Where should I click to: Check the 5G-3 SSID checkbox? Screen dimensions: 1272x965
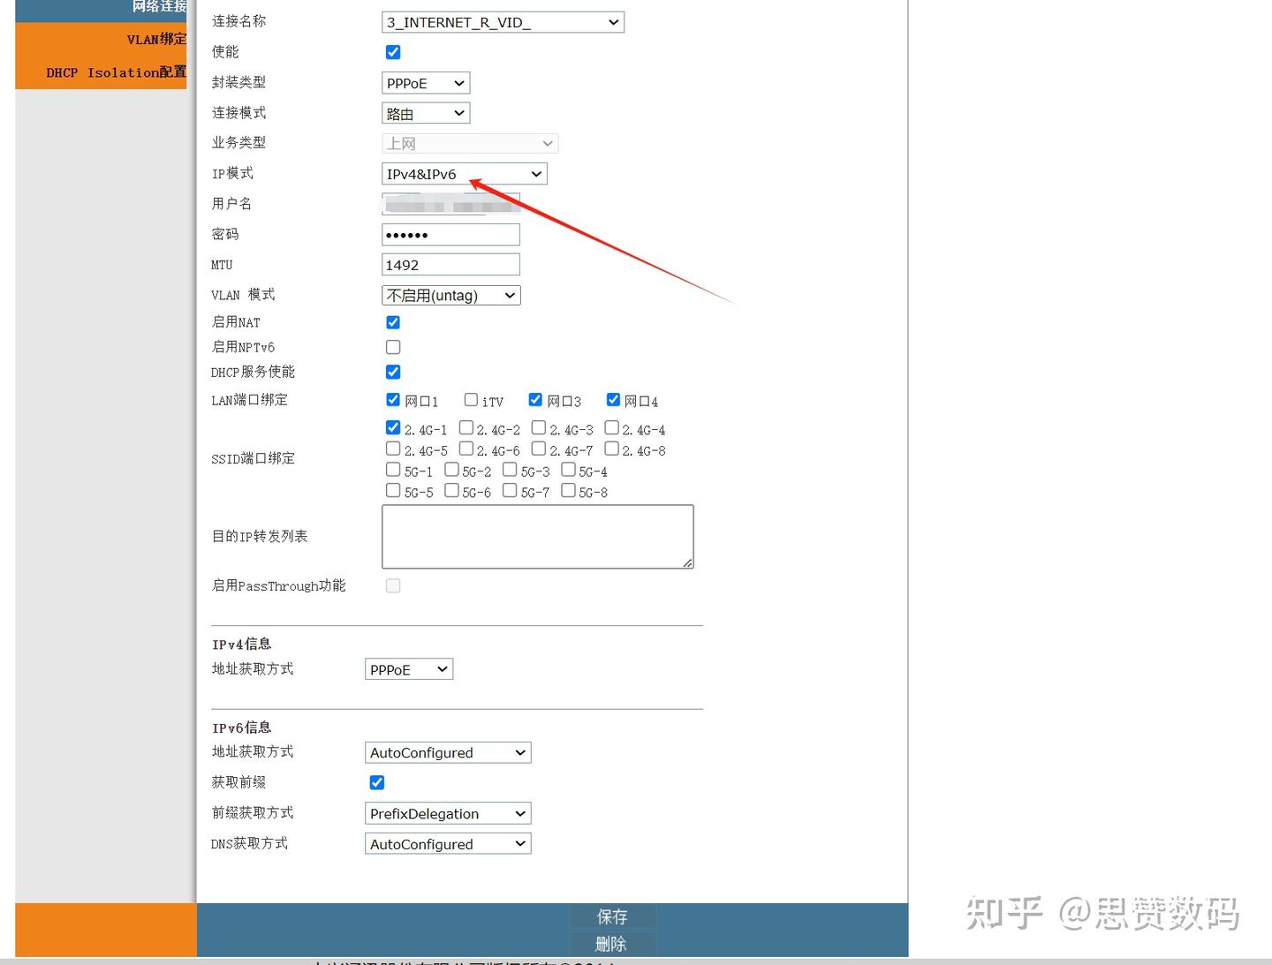(x=510, y=470)
